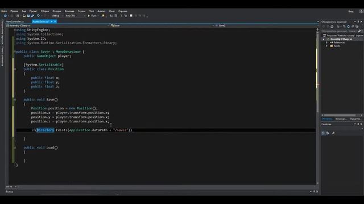The height and width of the screenshot is (204, 364).
Task: Open the Справка menu
Action: pos(123,11)
